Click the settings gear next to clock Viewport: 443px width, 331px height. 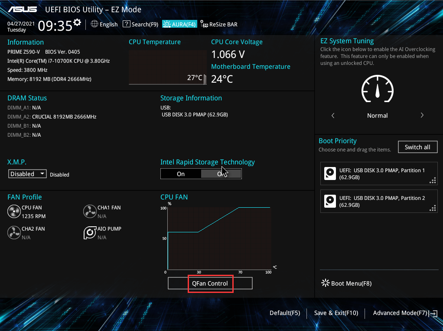point(77,22)
